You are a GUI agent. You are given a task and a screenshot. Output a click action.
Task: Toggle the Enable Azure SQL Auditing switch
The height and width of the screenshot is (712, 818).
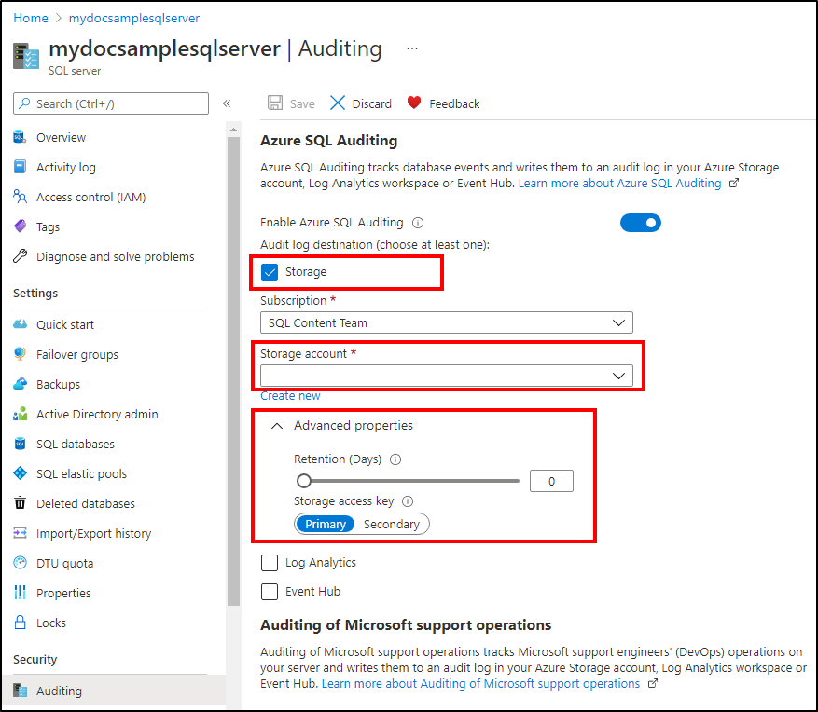pos(641,223)
